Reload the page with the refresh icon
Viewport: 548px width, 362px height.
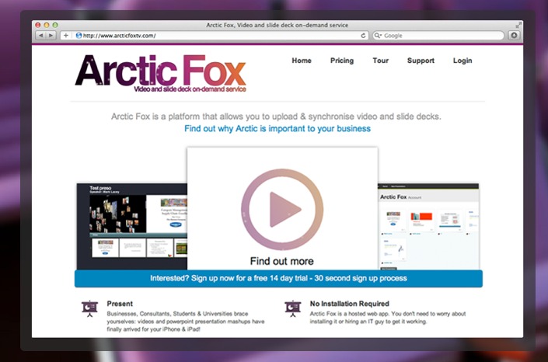pos(363,36)
